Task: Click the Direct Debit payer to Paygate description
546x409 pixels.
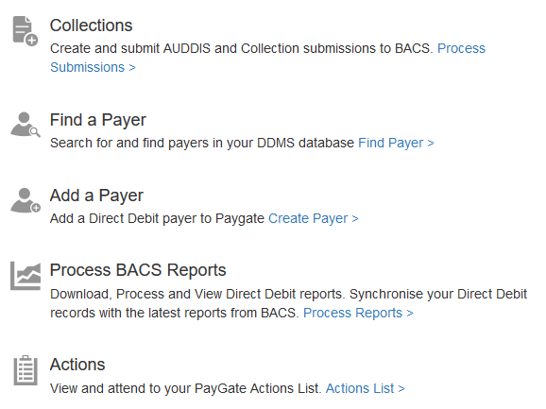Action: coord(157,218)
